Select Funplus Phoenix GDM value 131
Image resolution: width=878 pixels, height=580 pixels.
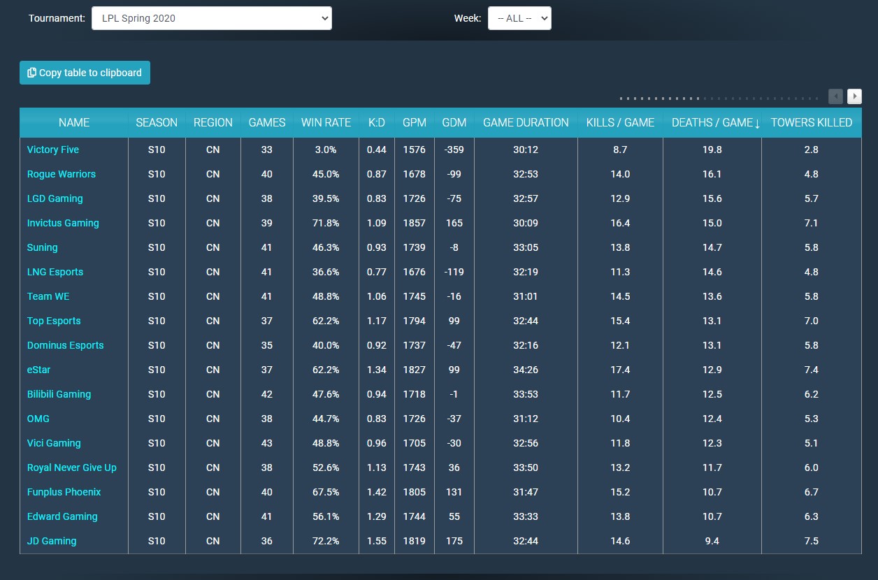tap(454, 492)
